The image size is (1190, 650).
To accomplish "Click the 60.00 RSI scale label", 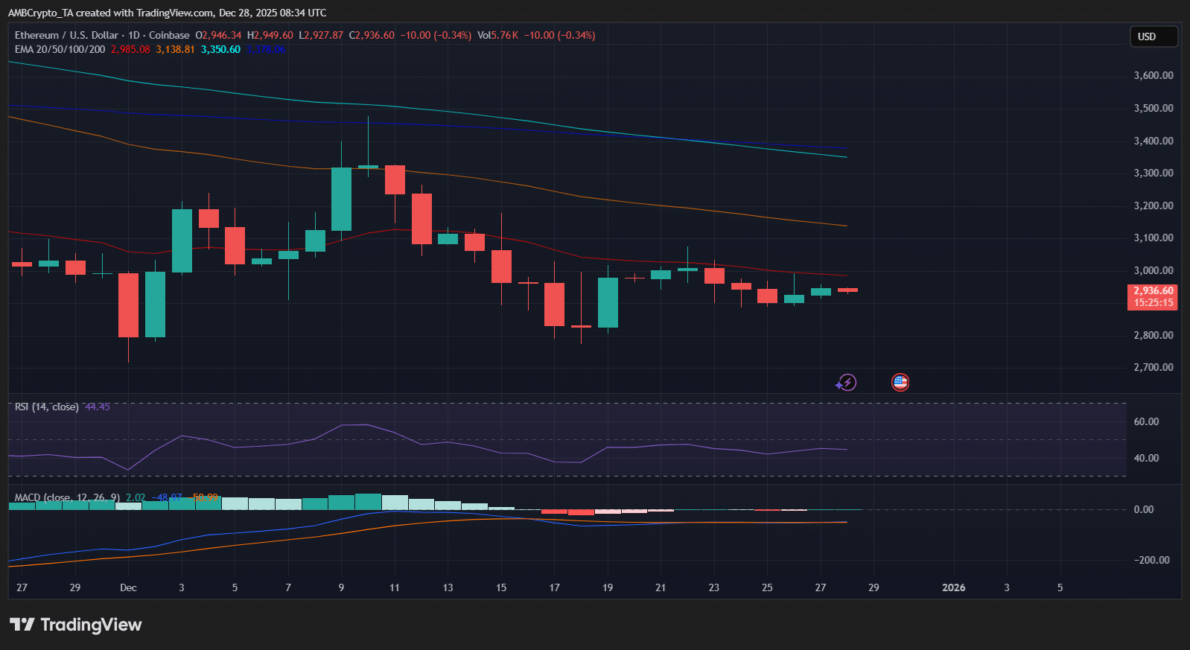I will click(x=1147, y=421).
